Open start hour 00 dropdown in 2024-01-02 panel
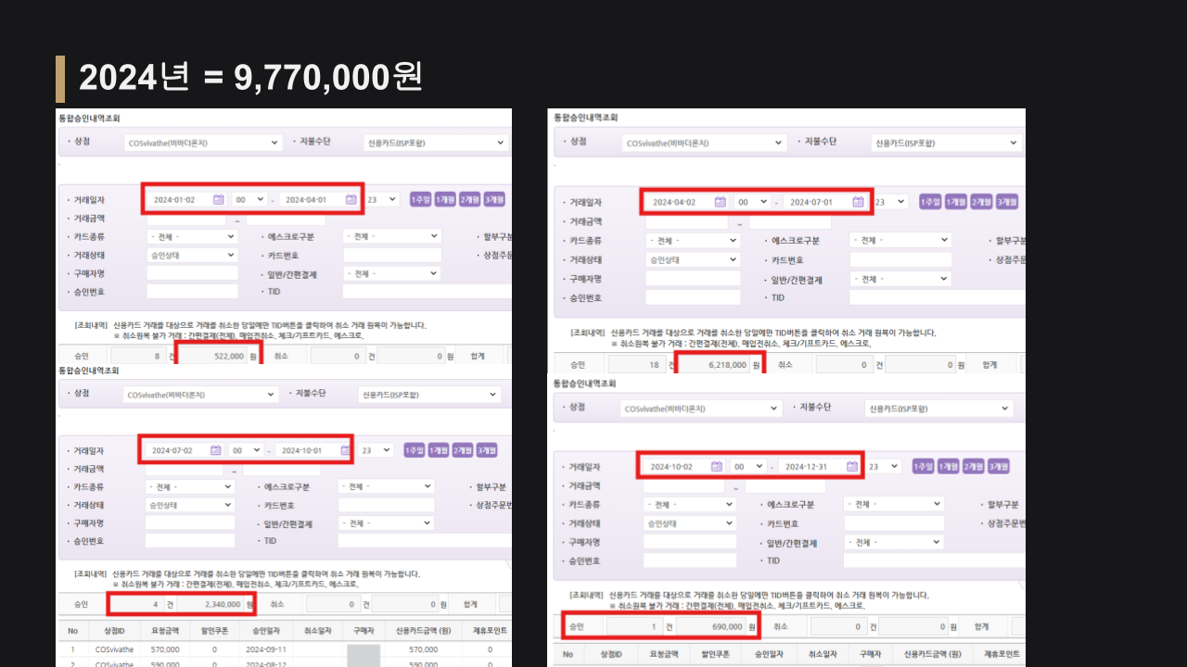The height and width of the screenshot is (667, 1187). coord(249,199)
